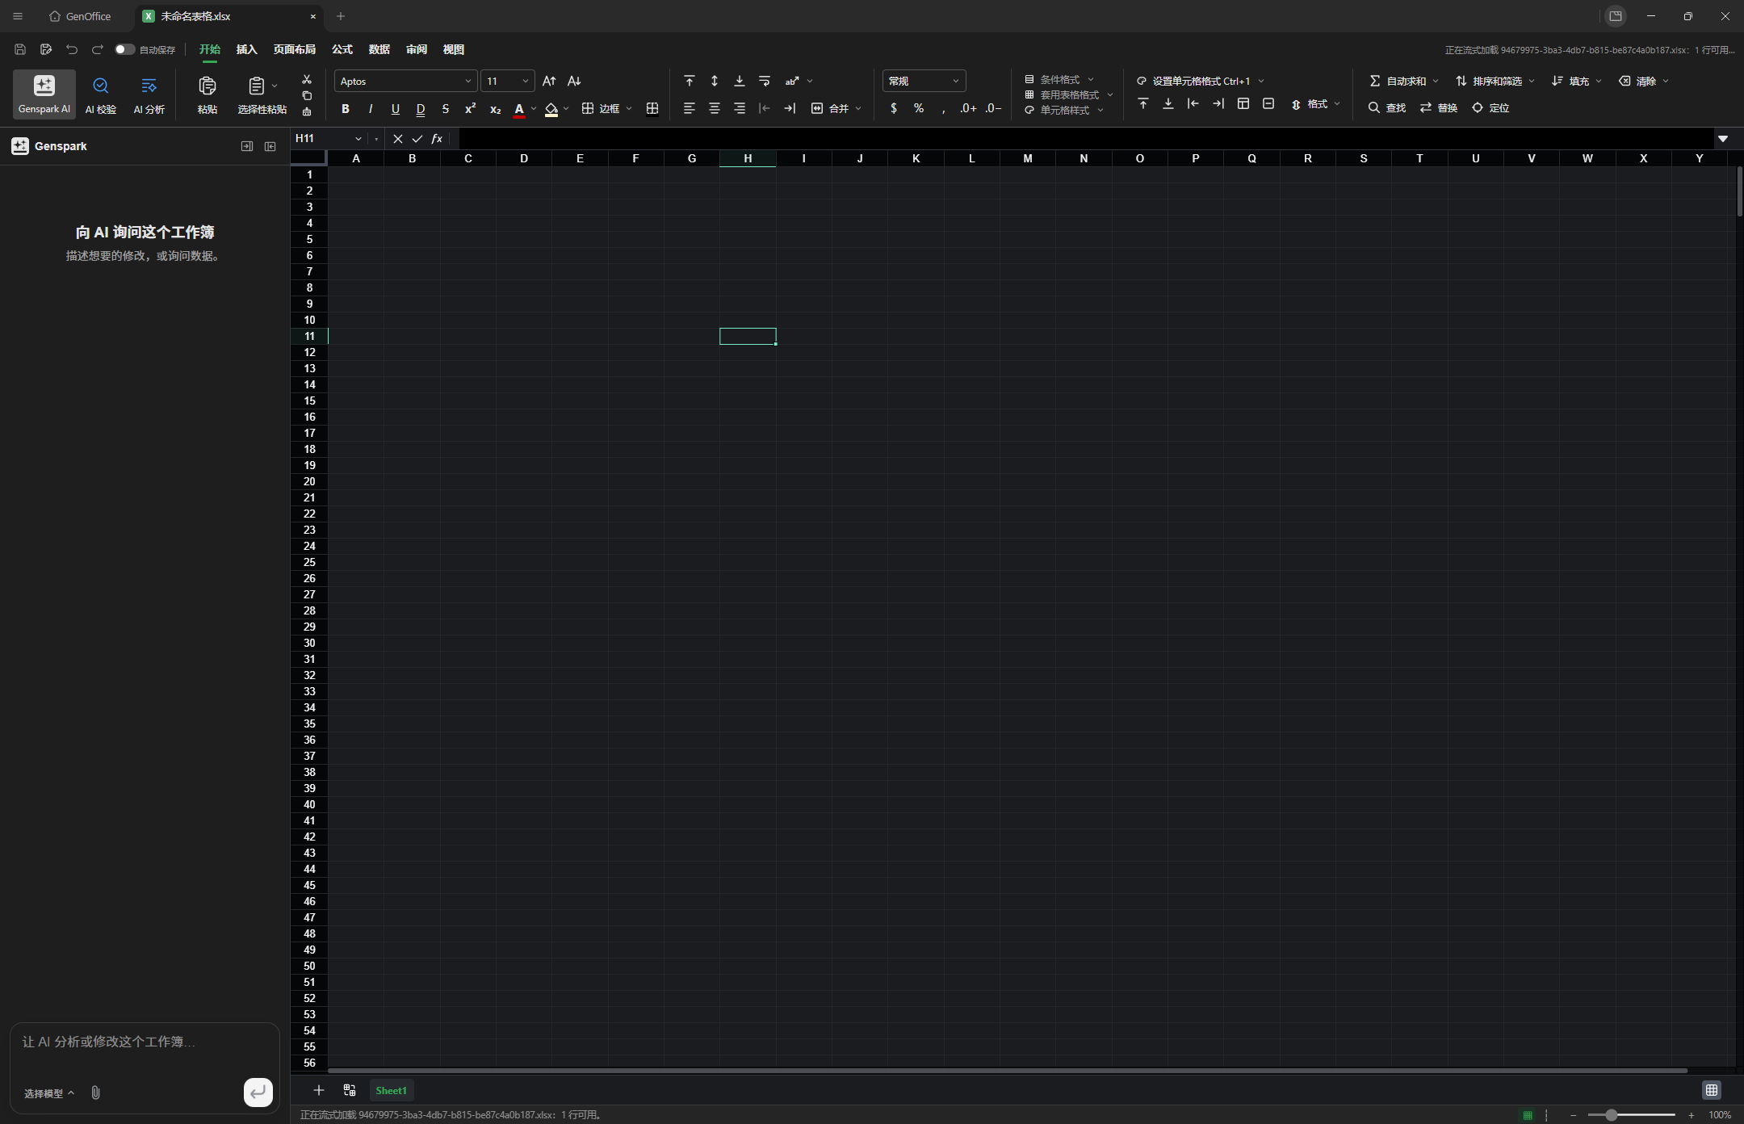This screenshot has height=1124, width=1744.
Task: Toggle double underline formatting
Action: (421, 108)
